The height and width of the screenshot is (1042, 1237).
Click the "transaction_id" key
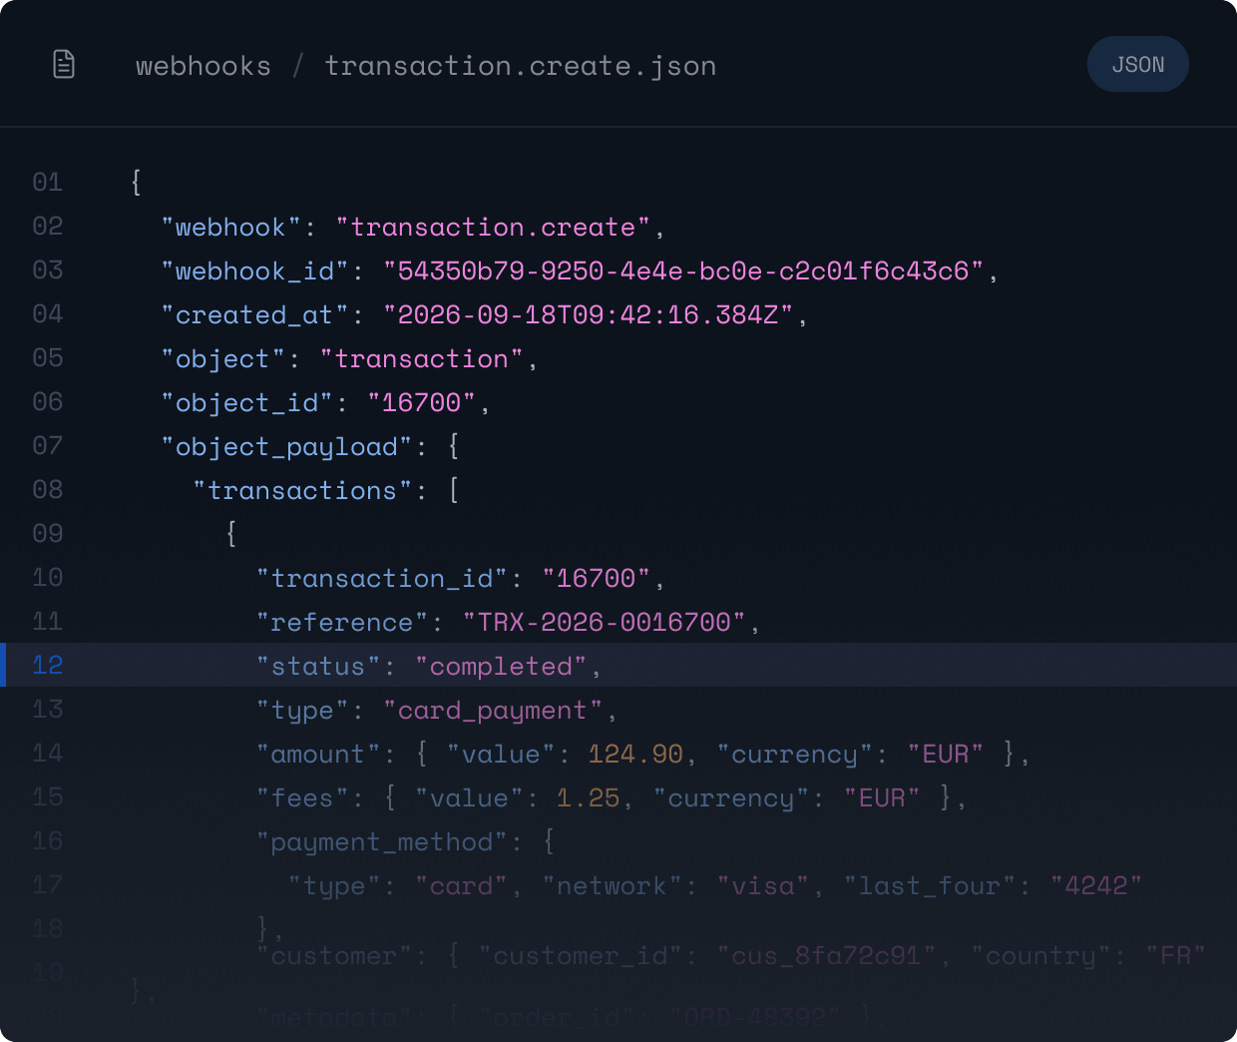(382, 579)
